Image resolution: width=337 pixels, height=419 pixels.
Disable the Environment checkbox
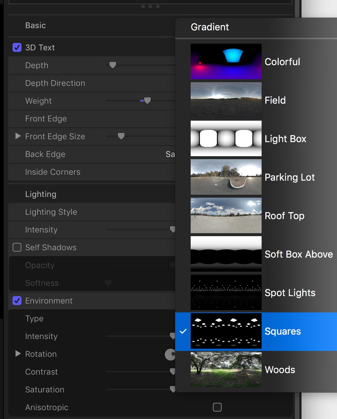(17, 301)
